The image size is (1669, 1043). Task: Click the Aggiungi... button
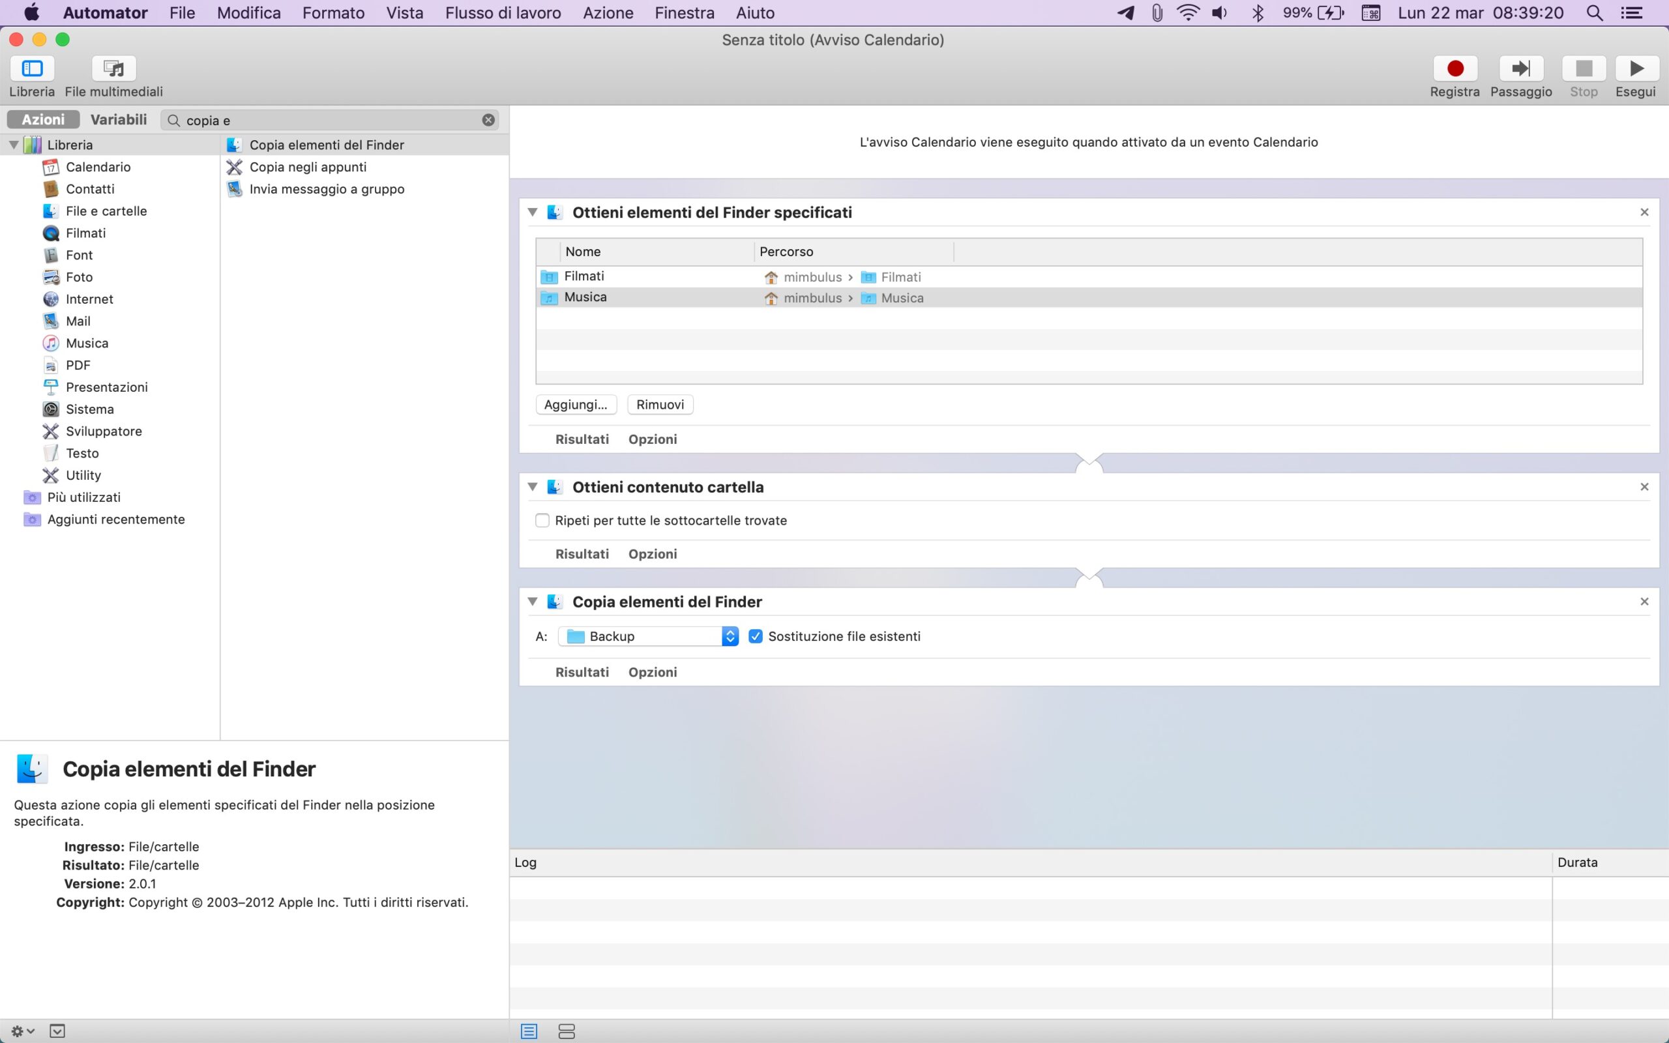[x=575, y=405]
